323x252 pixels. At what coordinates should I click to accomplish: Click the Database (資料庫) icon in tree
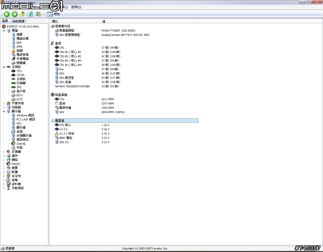[x=9, y=184]
